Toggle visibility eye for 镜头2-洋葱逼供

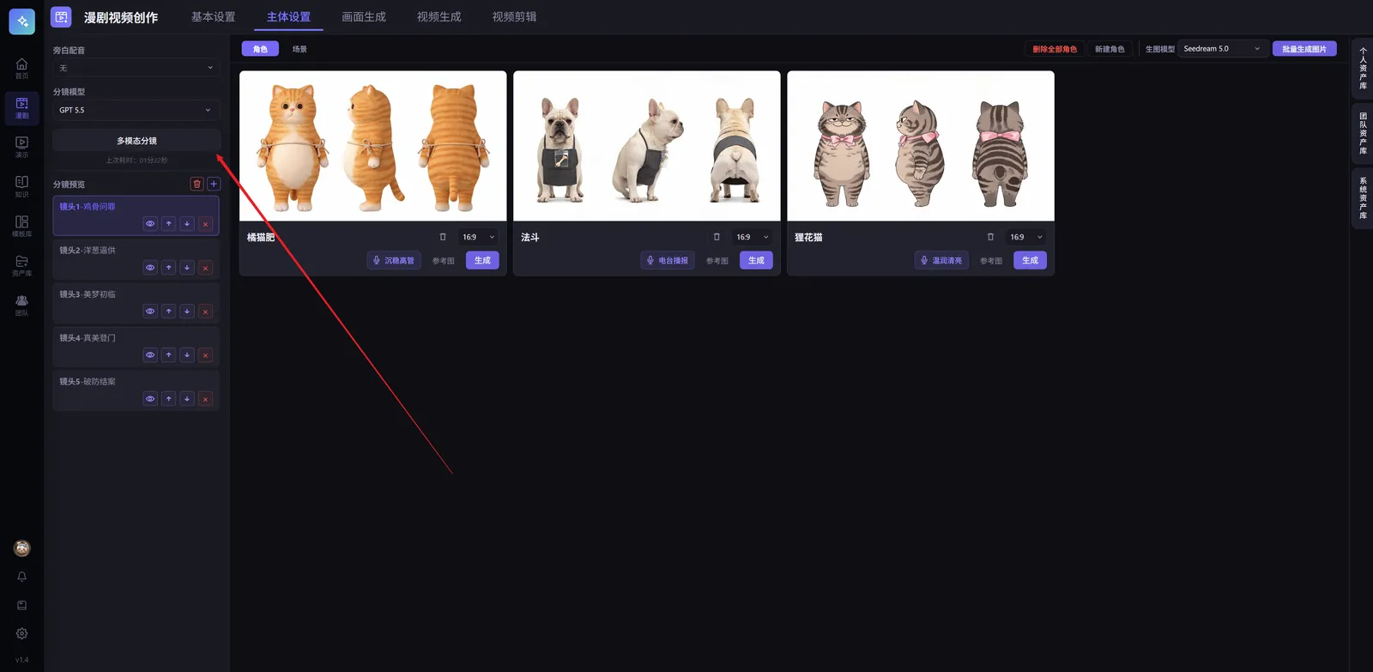point(150,268)
